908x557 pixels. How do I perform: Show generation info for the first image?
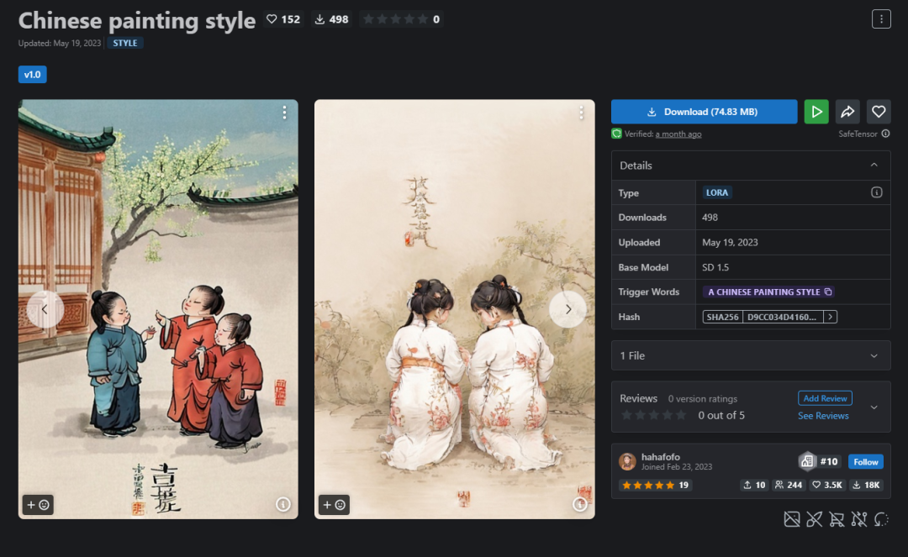click(x=283, y=504)
